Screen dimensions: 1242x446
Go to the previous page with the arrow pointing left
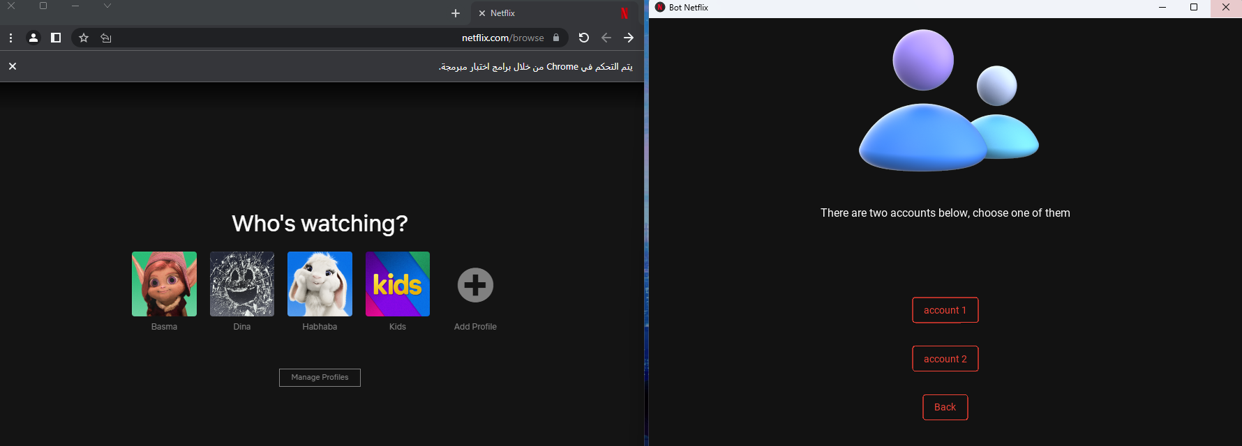[606, 38]
